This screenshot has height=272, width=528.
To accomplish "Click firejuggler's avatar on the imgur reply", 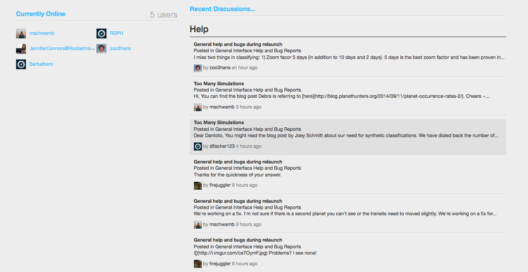I will 197,264.
